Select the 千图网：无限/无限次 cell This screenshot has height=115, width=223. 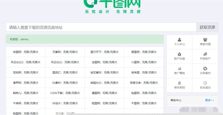pyautogui.click(x=144, y=103)
